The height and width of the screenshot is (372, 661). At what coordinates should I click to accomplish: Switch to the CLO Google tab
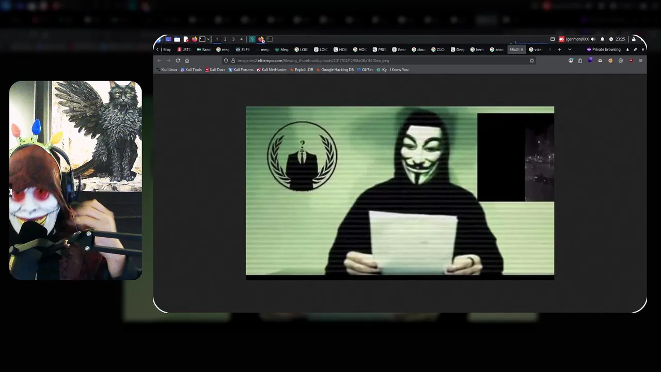click(x=438, y=50)
